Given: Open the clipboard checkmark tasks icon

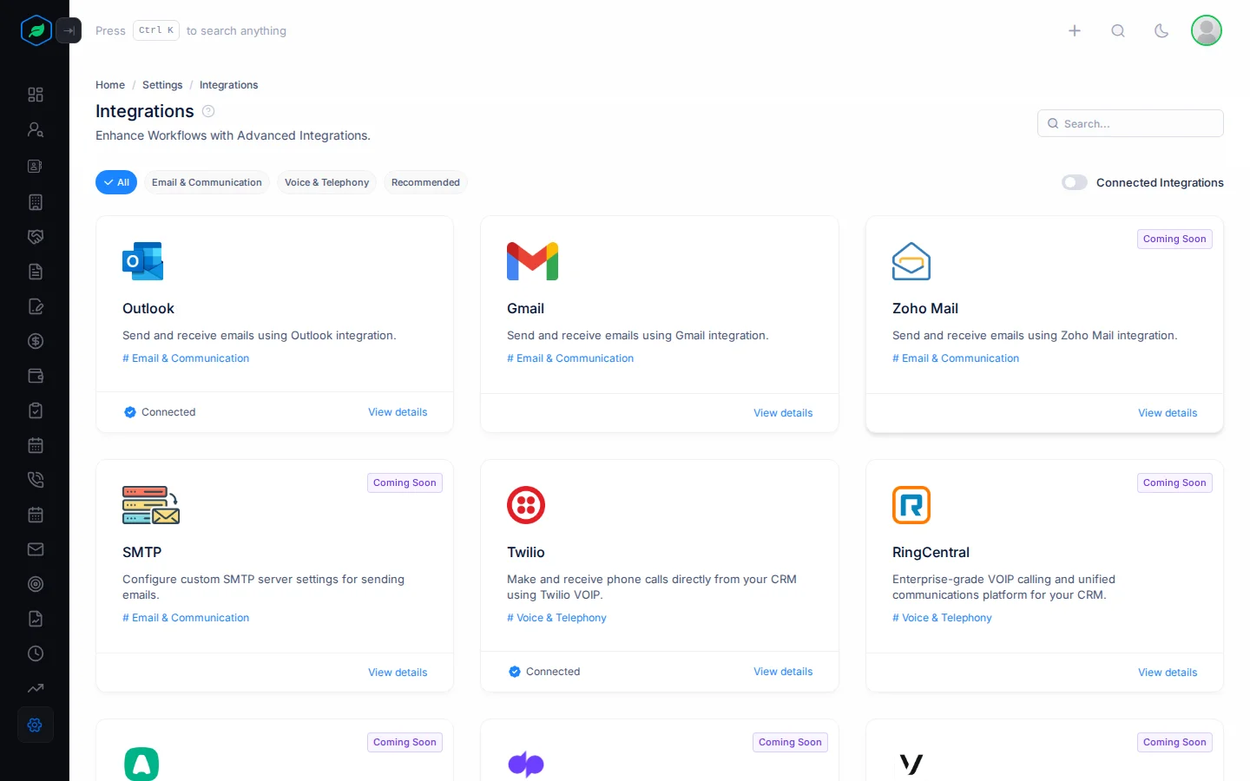Looking at the screenshot, I should (36, 410).
